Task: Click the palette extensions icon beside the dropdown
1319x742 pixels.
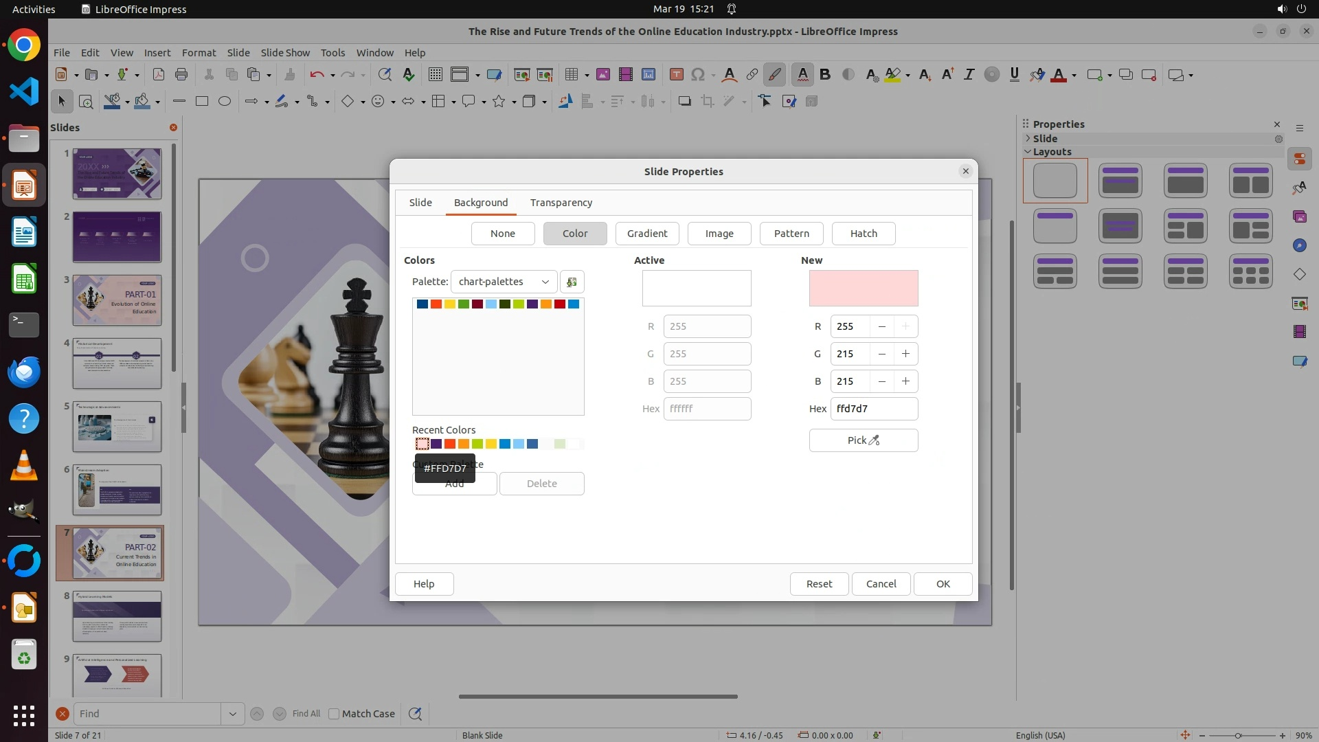Action: [572, 282]
